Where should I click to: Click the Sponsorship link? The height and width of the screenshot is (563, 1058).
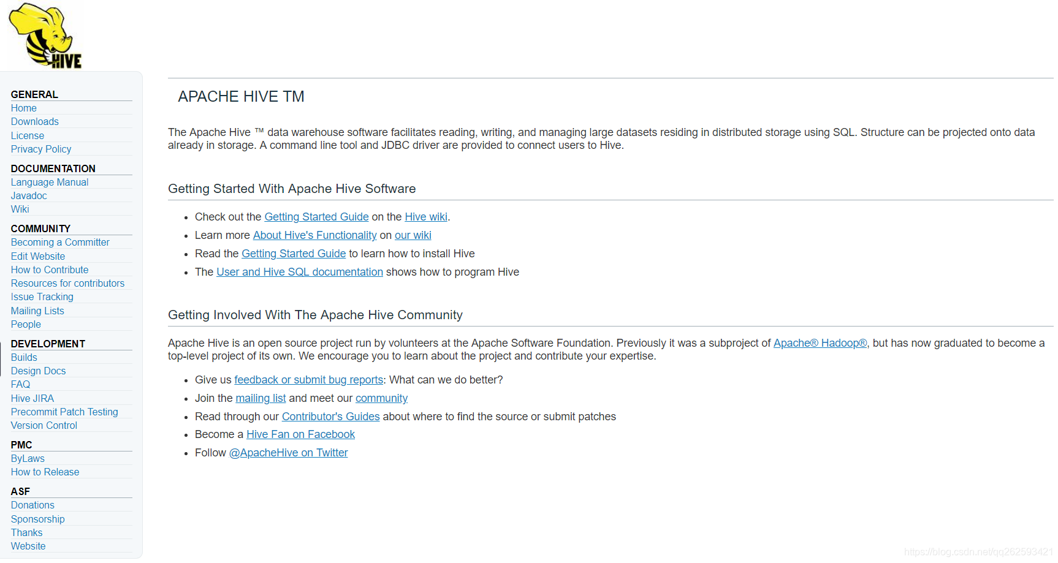[38, 519]
